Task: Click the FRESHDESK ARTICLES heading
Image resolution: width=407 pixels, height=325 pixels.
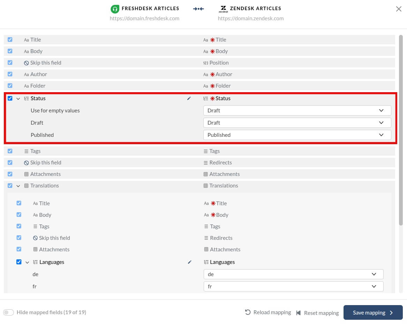Action: [150, 8]
